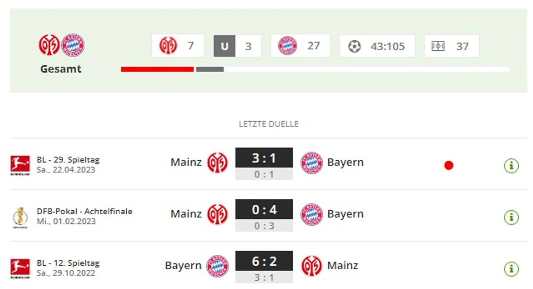The height and width of the screenshot is (289, 533).
Task: Open the 6 : 2 score result
Action: (x=264, y=261)
